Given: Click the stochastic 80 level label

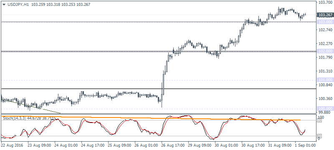Looking at the screenshot, I should tap(319, 120).
